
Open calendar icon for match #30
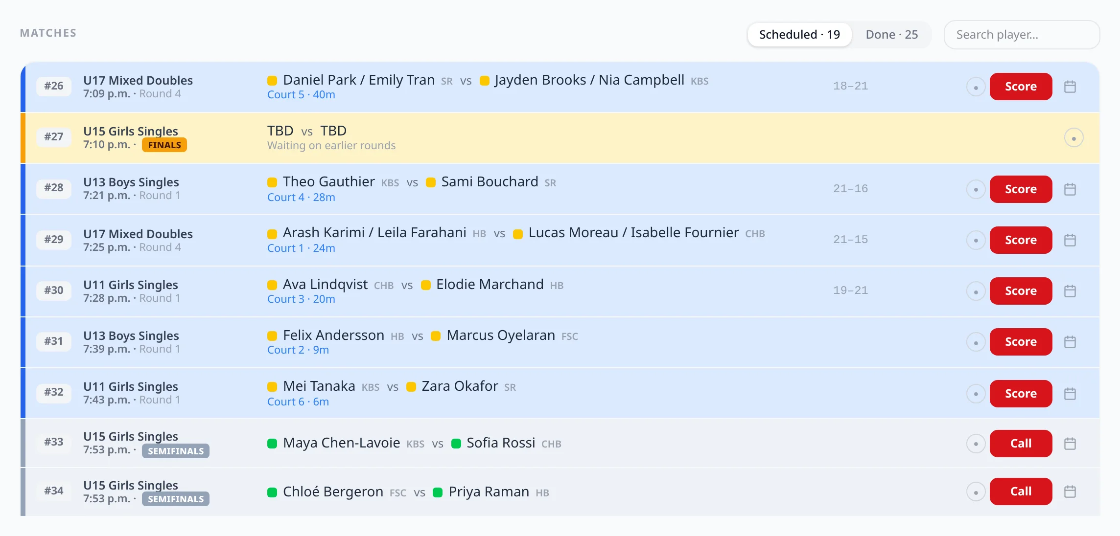tap(1070, 291)
